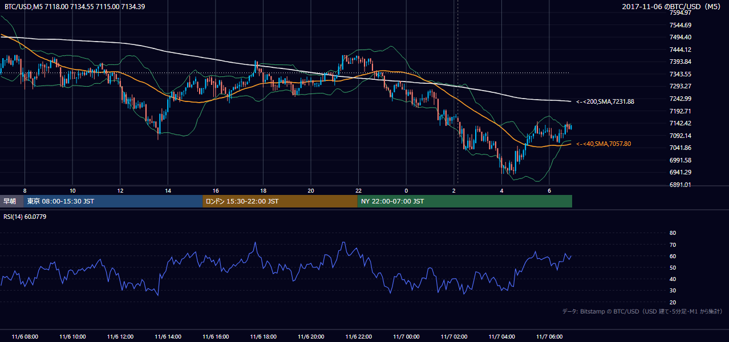This screenshot has height=342, width=729.
Task: Click the 7544.69 price axis label
Action: click(680, 25)
